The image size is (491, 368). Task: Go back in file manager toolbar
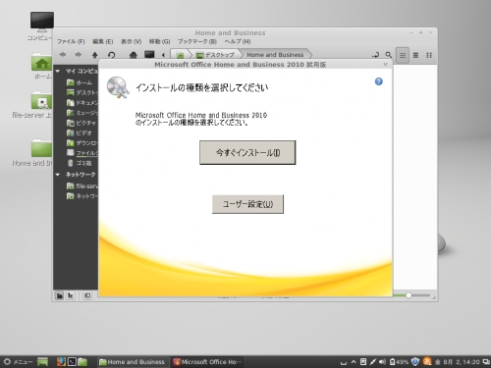pos(63,55)
